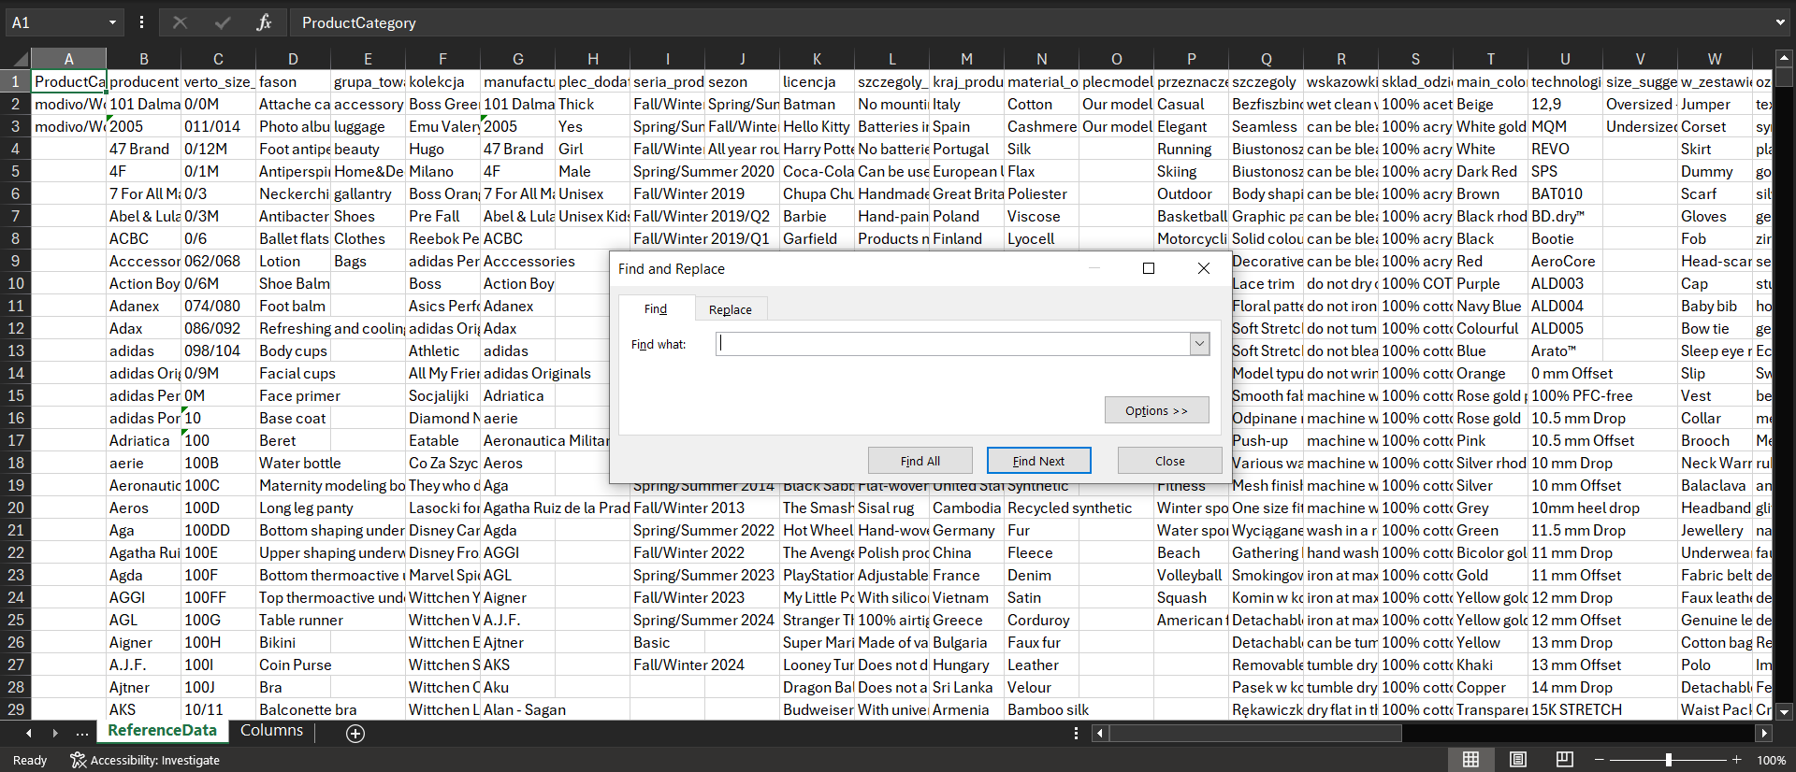1796x772 pixels.
Task: Click the zoom out minus icon
Action: click(1600, 760)
